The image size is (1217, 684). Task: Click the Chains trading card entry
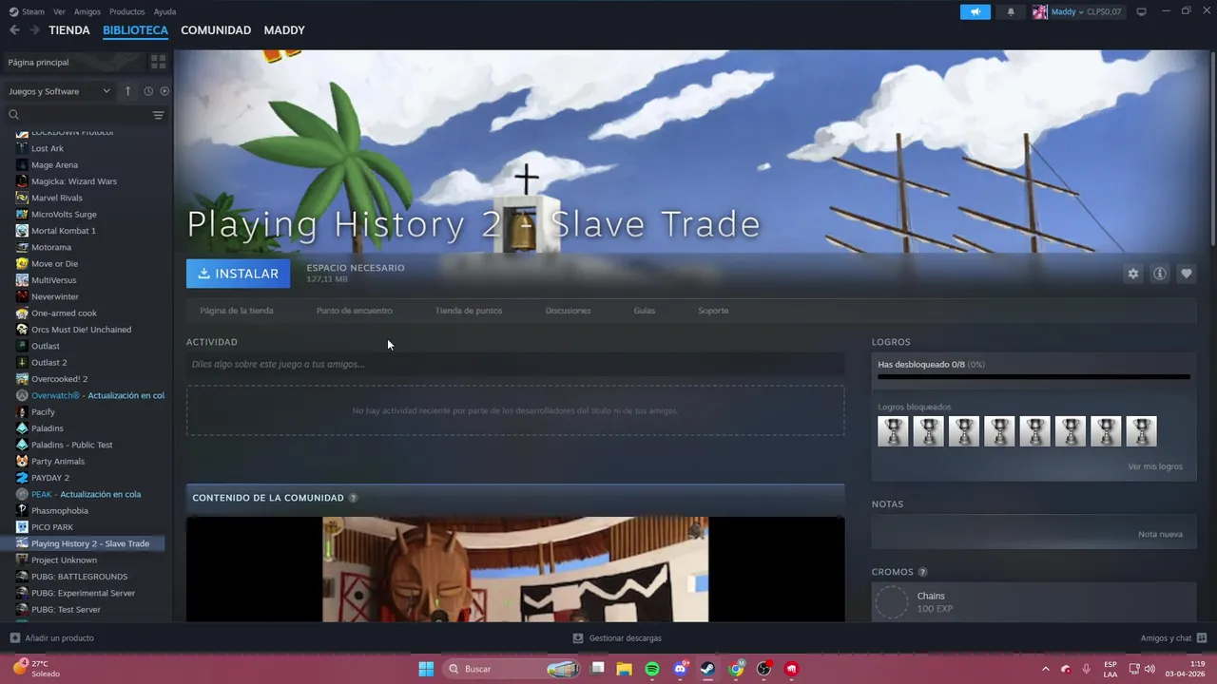pyautogui.click(x=1033, y=602)
